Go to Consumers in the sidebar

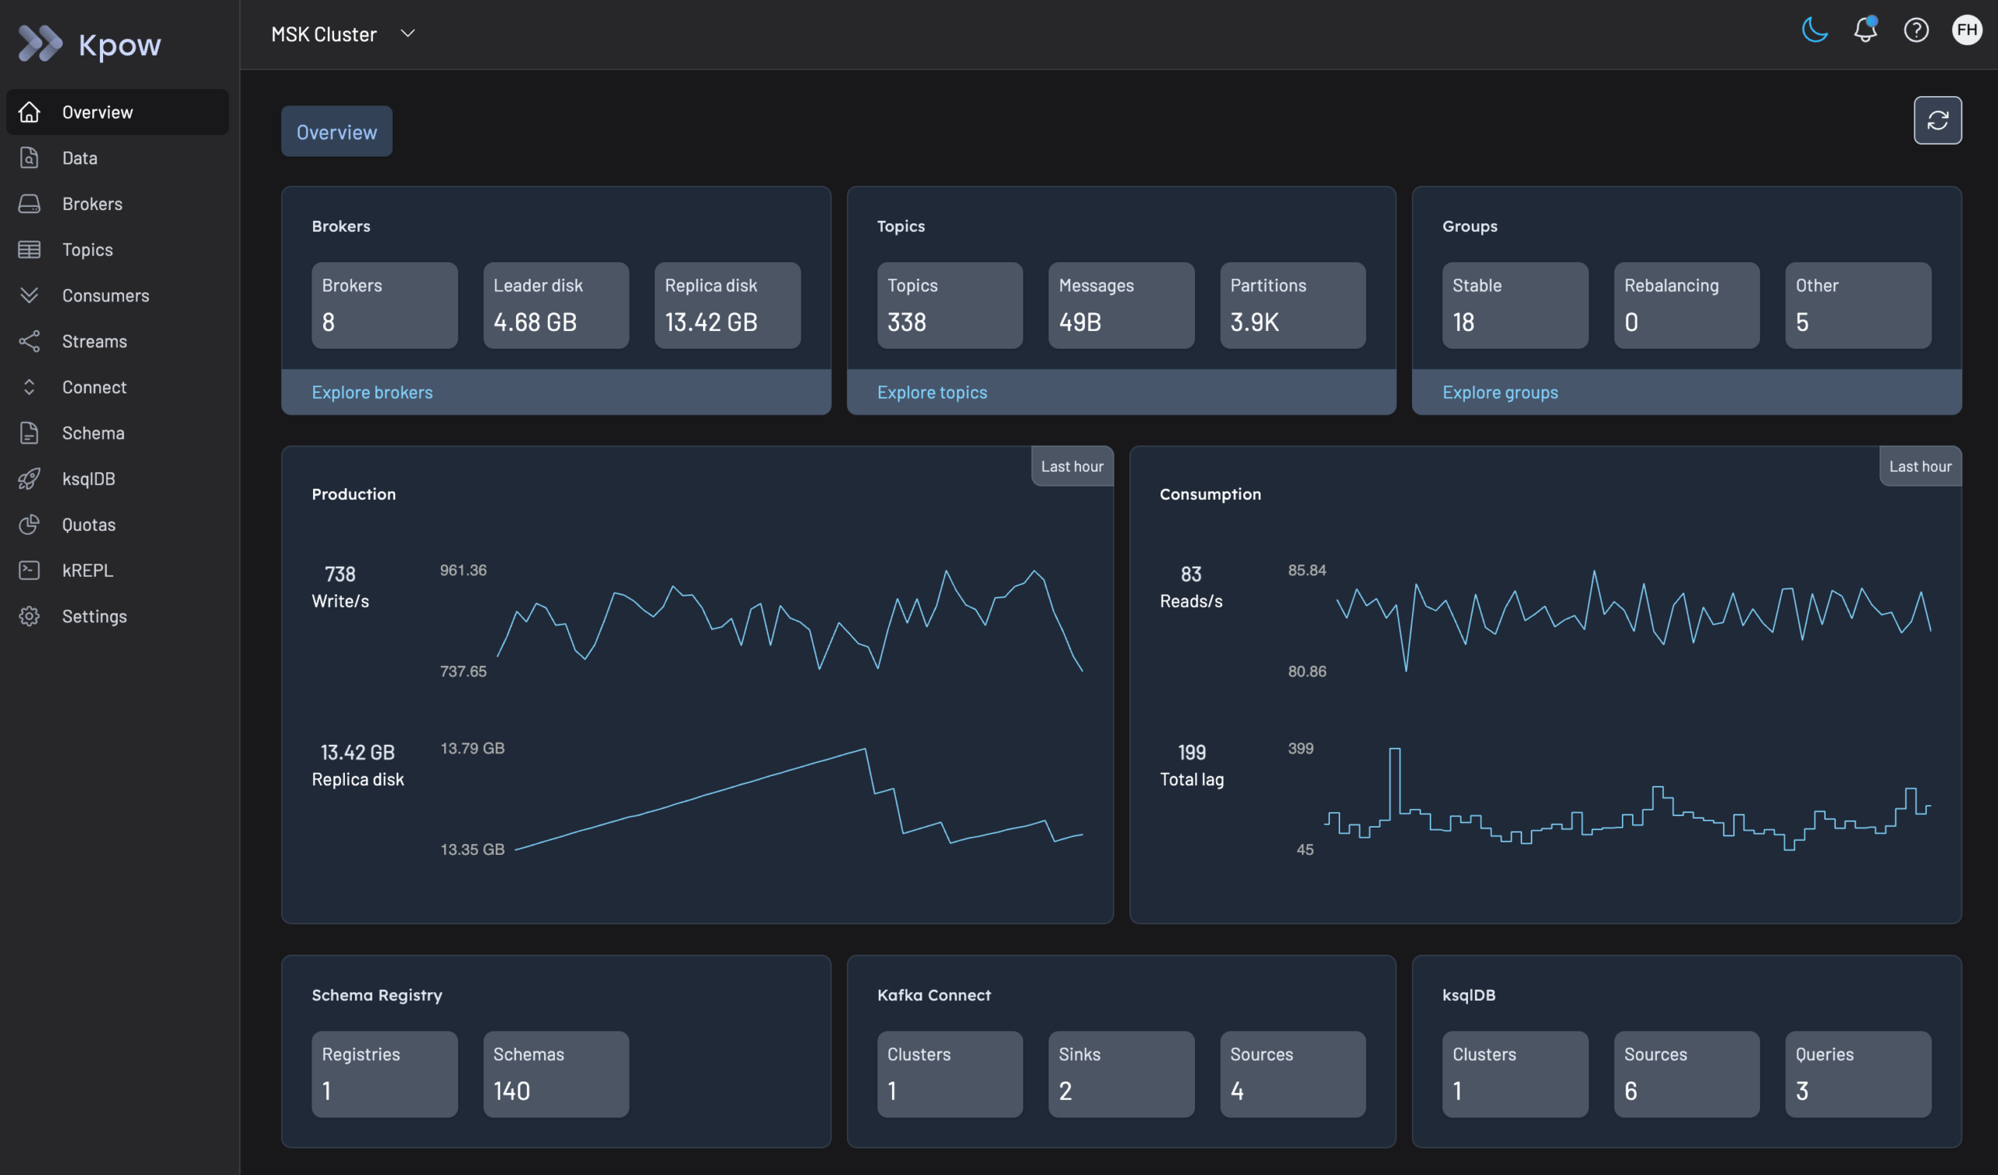(105, 295)
